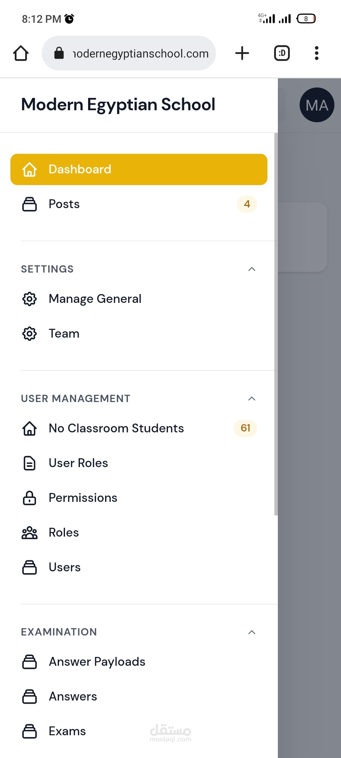The width and height of the screenshot is (341, 758).
Task: Click the people icon beside Roles
Action: tap(29, 532)
